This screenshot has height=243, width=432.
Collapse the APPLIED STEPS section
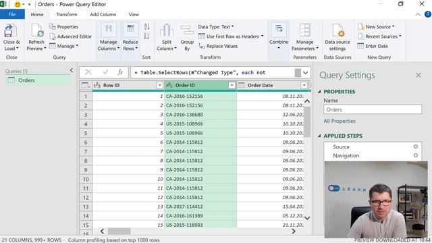[x=319, y=136]
